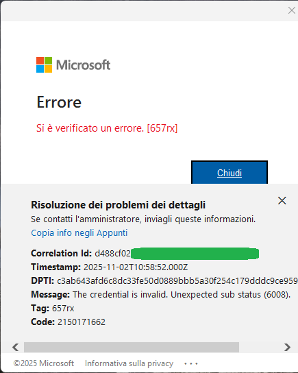Click the Code 2150171662 line
The width and height of the screenshot is (298, 373).
pyautogui.click(x=68, y=322)
